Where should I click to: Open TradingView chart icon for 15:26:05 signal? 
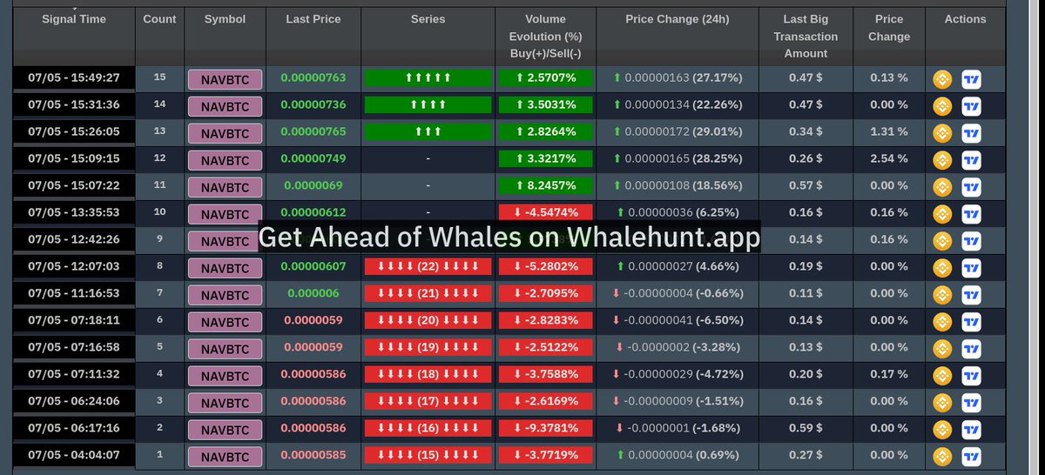[x=971, y=133]
